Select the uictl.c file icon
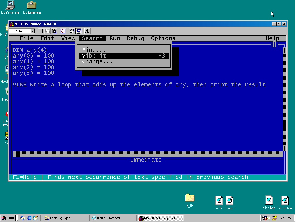This screenshot has width=296, height=222. click(219, 203)
